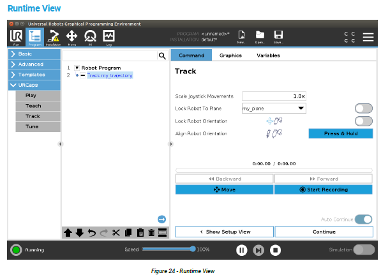Screen dimensions: 381x275
Task: Click the Open folder icon
Action: point(260,37)
